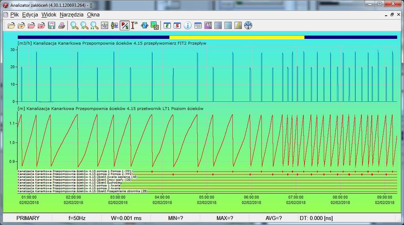The height and width of the screenshot is (225, 404).
Task: Select the FIT2 Przepływ chart title
Action: 112,43
